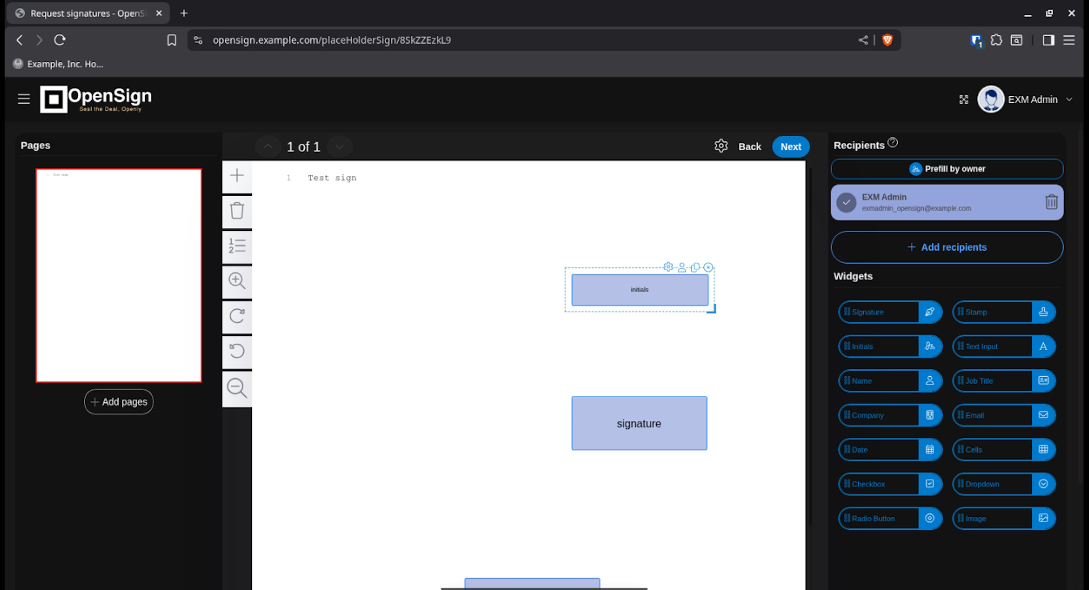Copy the initials widget using its duplicate icon
Image resolution: width=1089 pixels, height=590 pixels.
[x=696, y=267]
